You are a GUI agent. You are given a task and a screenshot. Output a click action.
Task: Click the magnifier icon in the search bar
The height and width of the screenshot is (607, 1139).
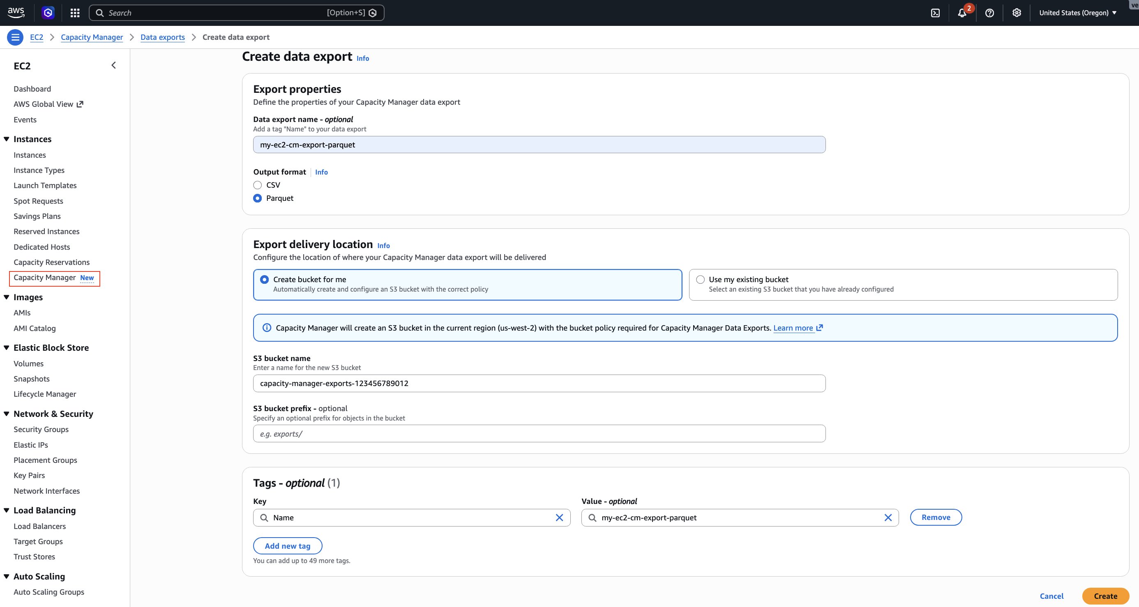100,13
